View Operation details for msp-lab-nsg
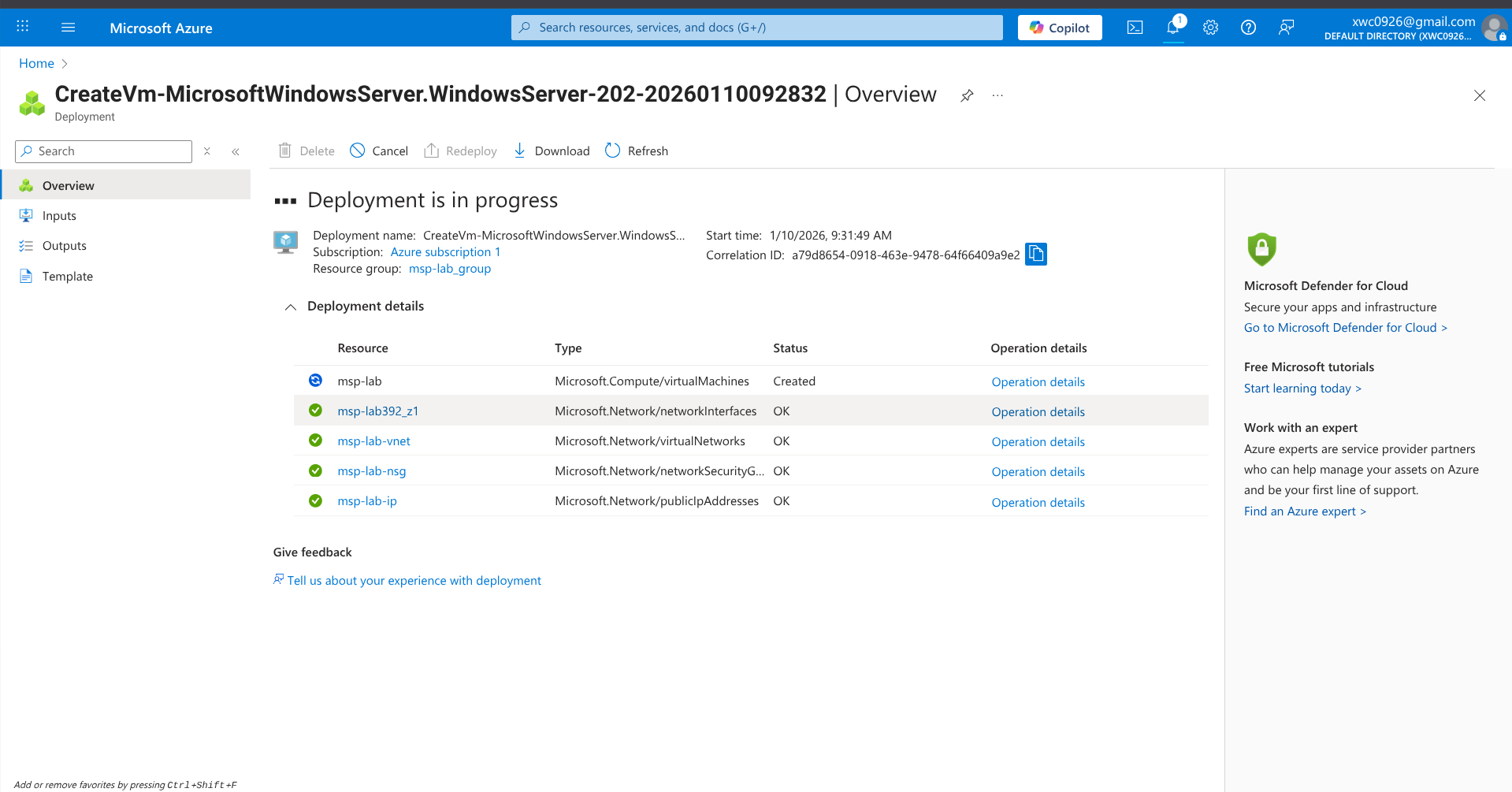Screen dimensions: 1512x792 click(1038, 471)
